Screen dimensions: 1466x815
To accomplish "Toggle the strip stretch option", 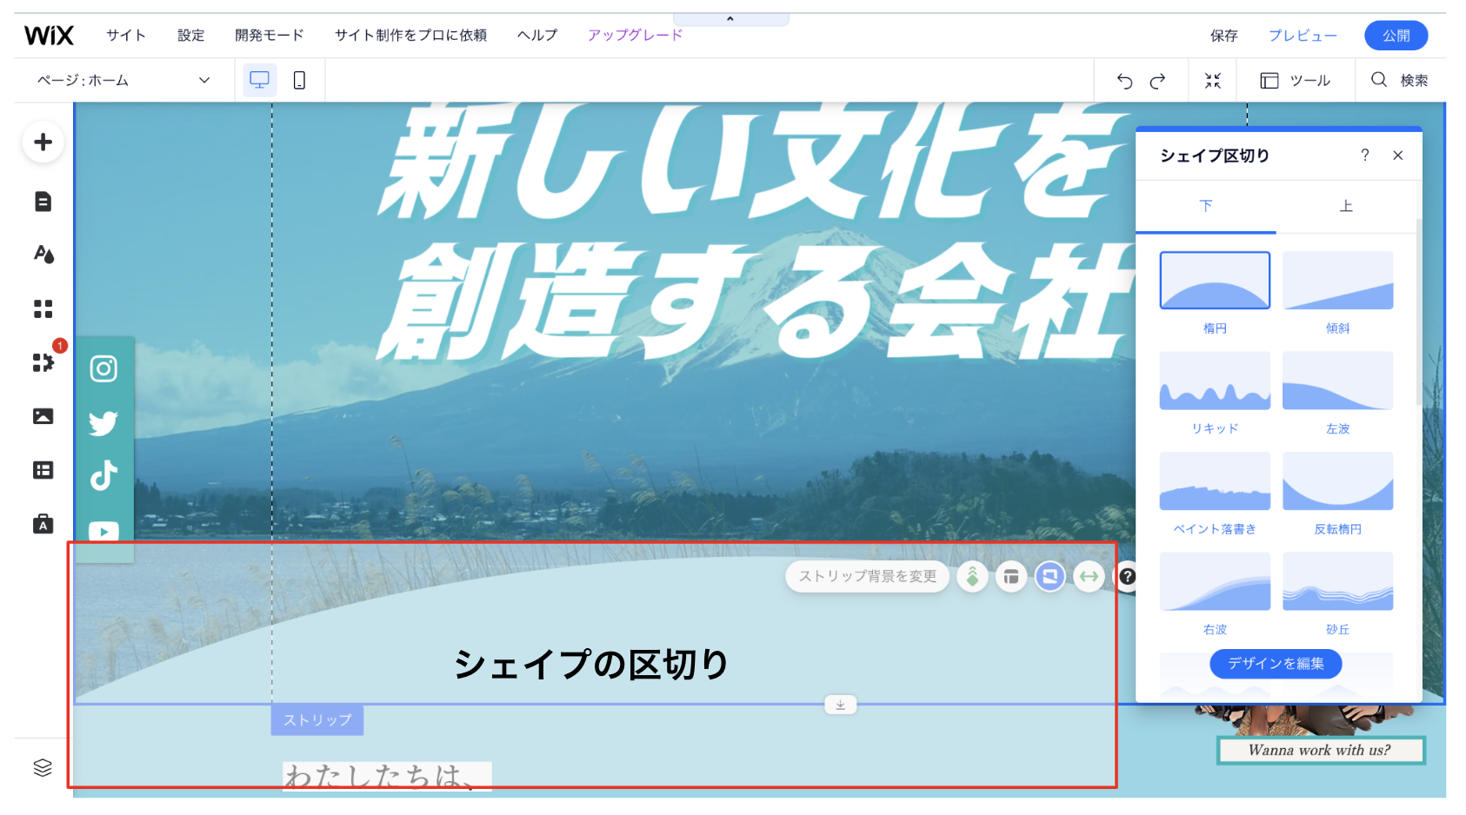I will 1088,576.
